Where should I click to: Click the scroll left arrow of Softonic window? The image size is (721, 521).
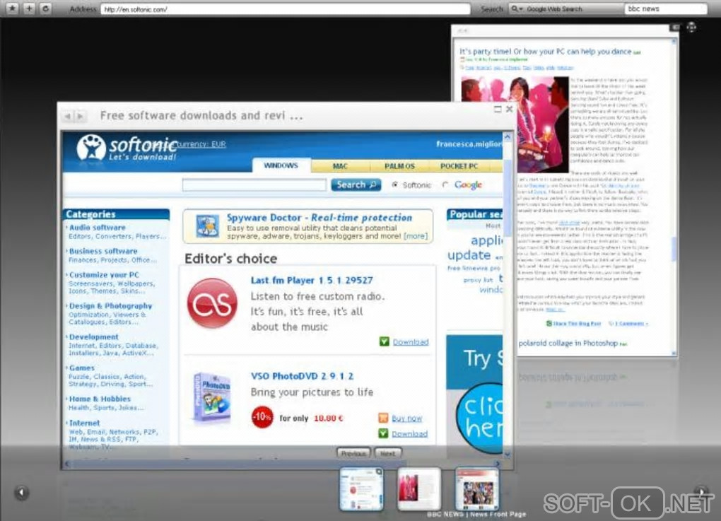click(x=67, y=464)
